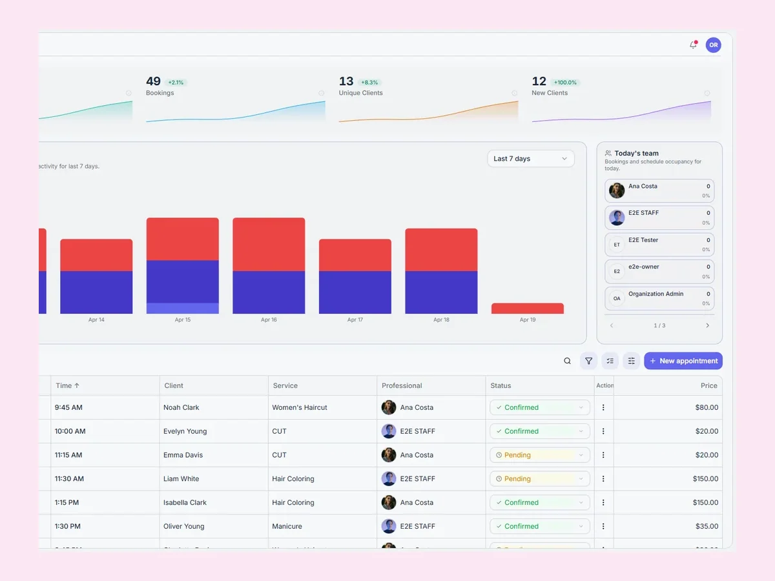Image resolution: width=775 pixels, height=581 pixels.
Task: Select e2e-owner team card
Action: 659,272
